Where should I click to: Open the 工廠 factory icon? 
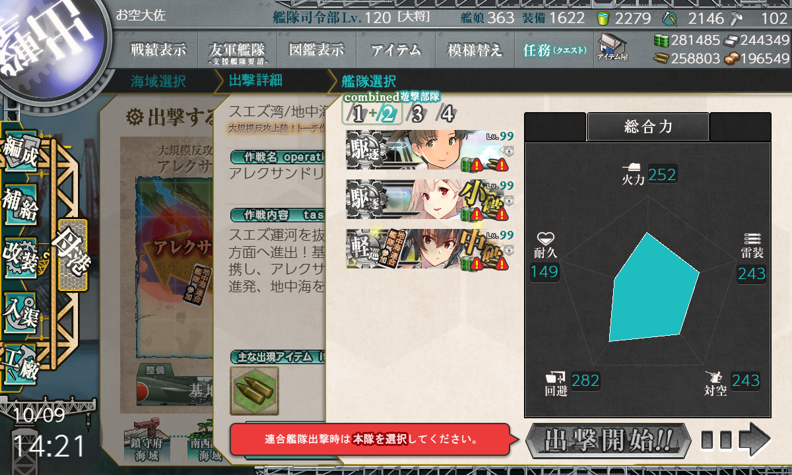[x=20, y=362]
